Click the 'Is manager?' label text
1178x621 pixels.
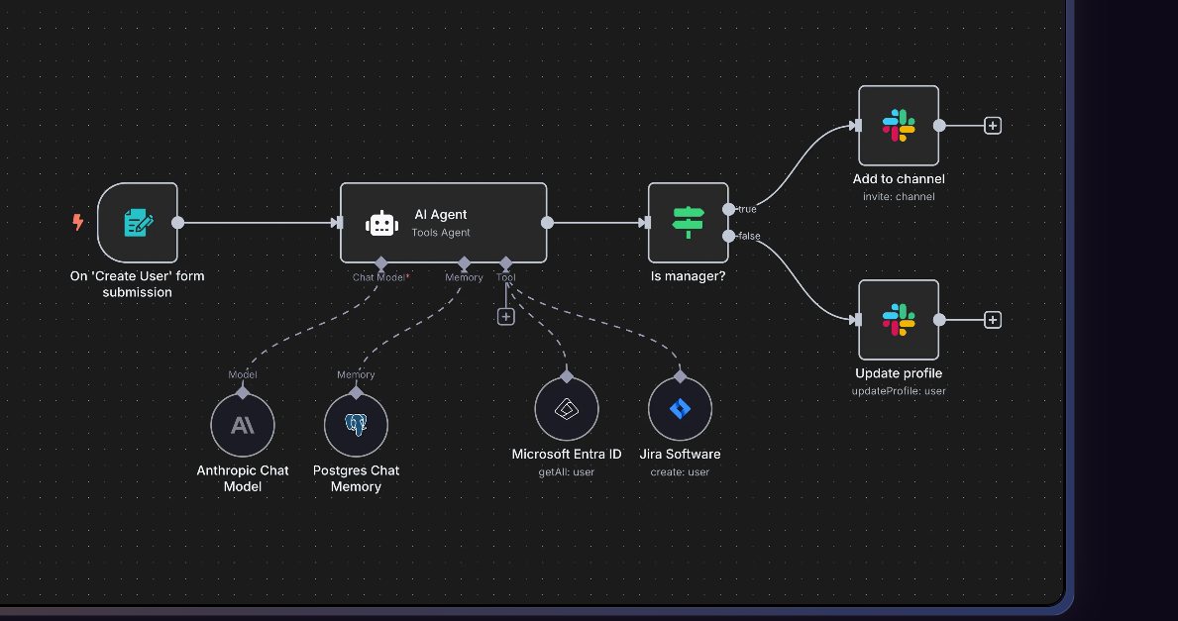tap(689, 276)
